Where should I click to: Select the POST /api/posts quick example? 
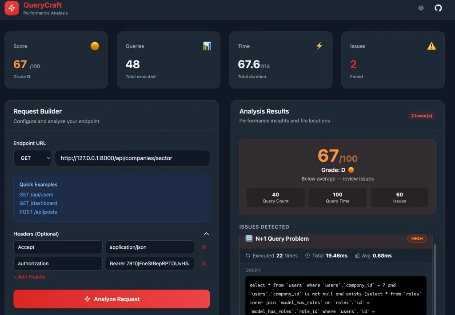point(38,212)
